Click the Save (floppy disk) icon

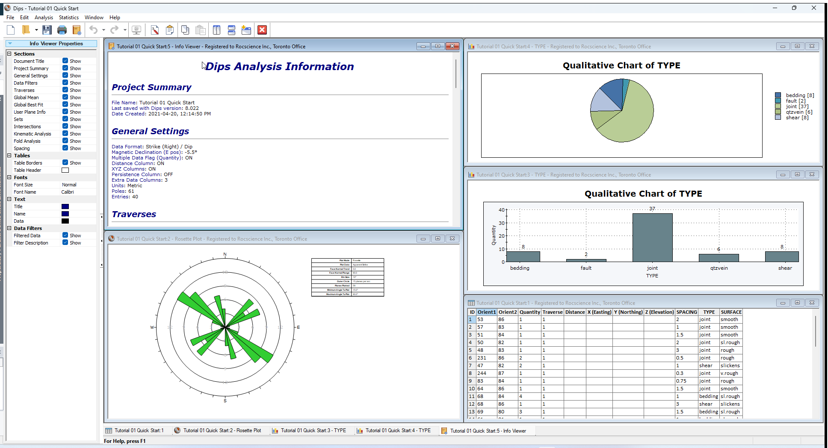point(47,30)
